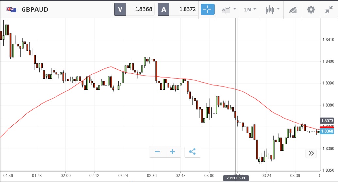The image size is (338, 182).
Task: Click the GBPAUD instrument name
Action: pos(35,9)
